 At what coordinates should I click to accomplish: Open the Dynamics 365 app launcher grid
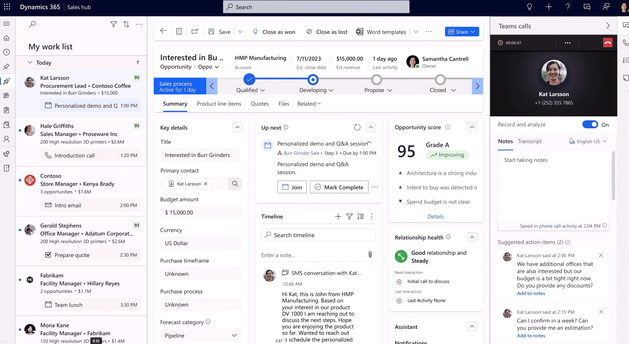click(7, 7)
